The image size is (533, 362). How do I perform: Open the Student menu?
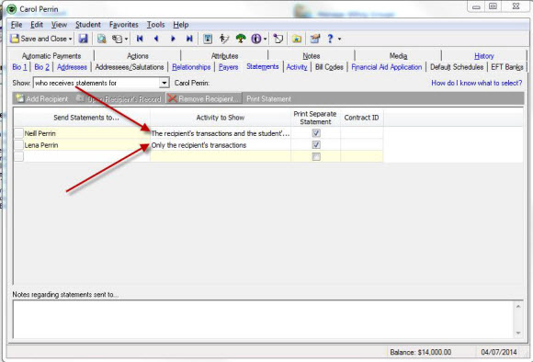[88, 25]
